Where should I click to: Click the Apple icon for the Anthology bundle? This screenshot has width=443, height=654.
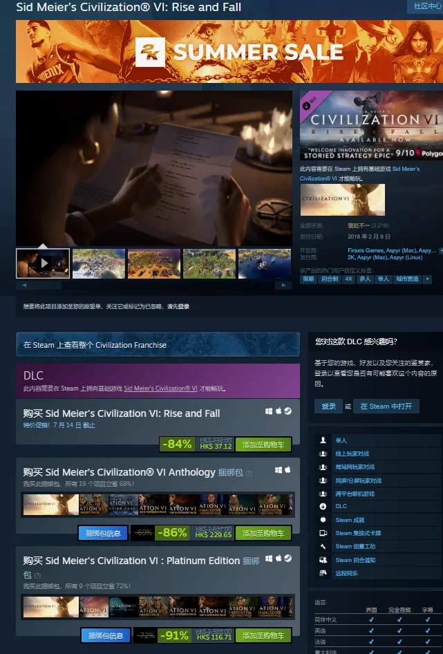coord(288,470)
